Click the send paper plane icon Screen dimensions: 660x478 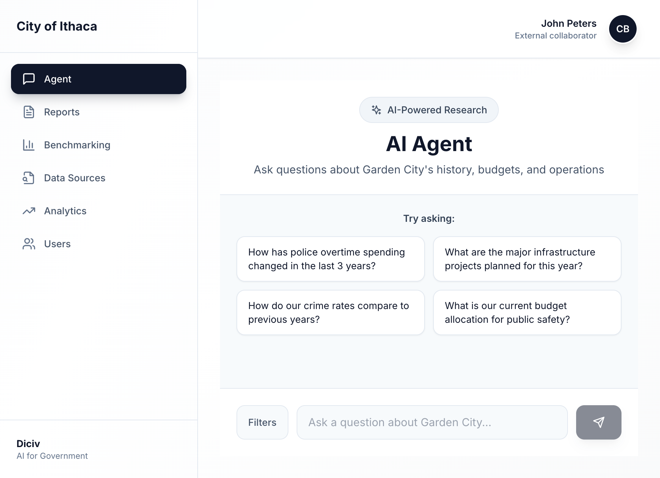[x=598, y=422]
